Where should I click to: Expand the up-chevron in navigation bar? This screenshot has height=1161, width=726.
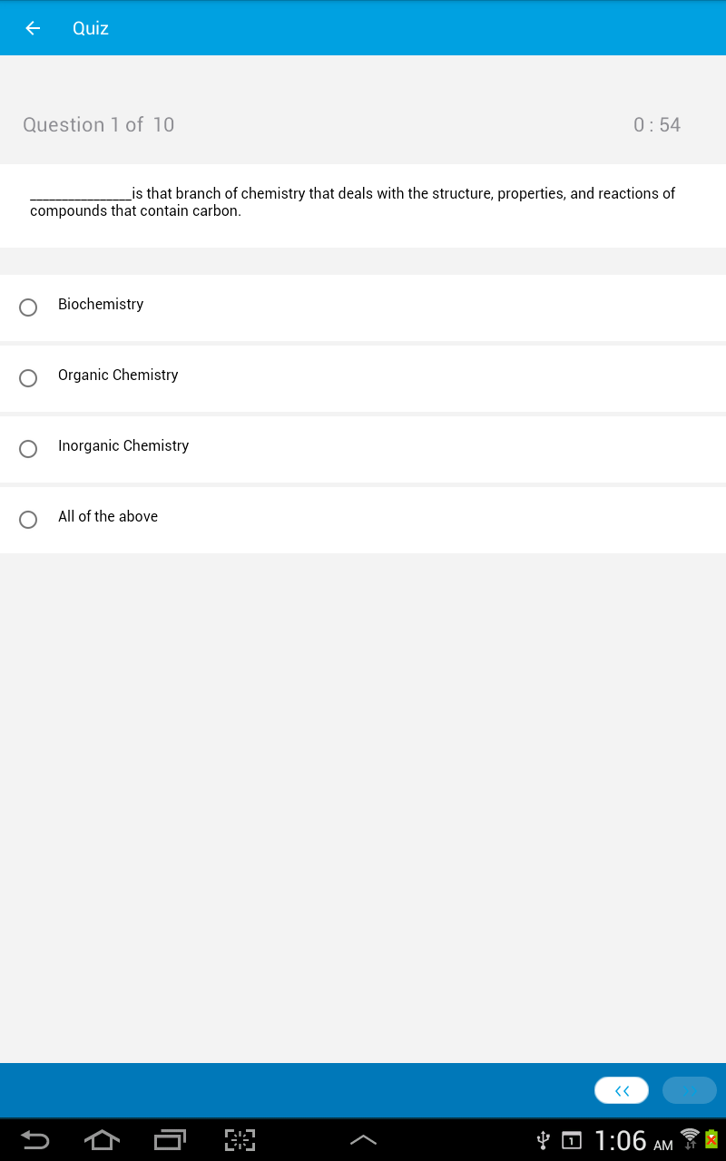point(363,1139)
